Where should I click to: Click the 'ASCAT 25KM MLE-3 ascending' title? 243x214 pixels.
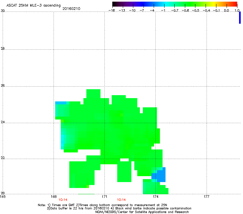(x=33, y=6)
